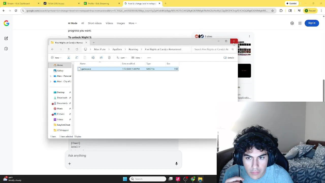This screenshot has width=325, height=183.
Task: Click the Ask anything input field
Action: (123, 156)
